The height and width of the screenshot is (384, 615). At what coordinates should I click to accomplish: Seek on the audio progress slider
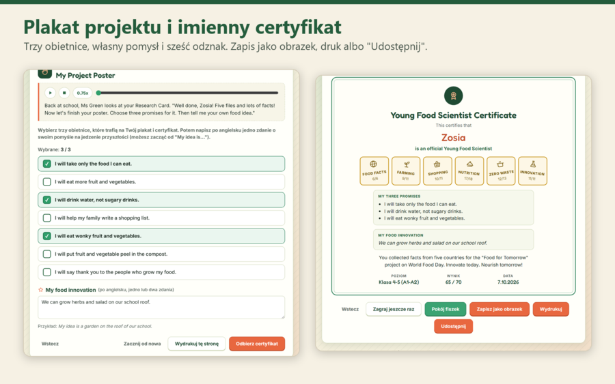[189, 93]
